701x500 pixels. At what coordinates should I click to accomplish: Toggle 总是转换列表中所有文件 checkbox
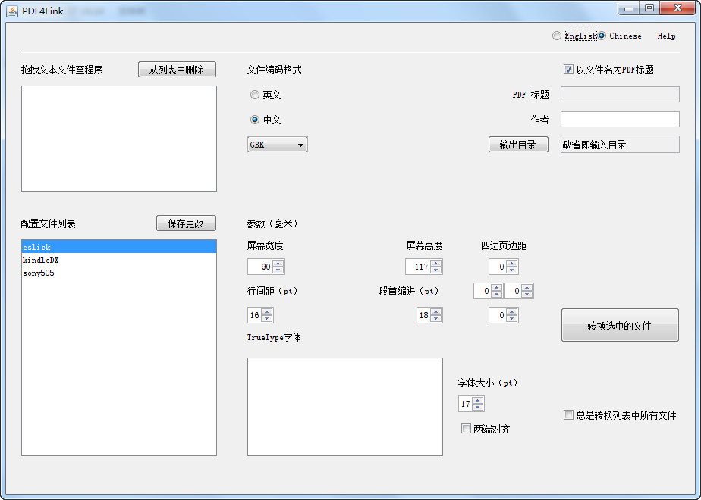tap(568, 415)
